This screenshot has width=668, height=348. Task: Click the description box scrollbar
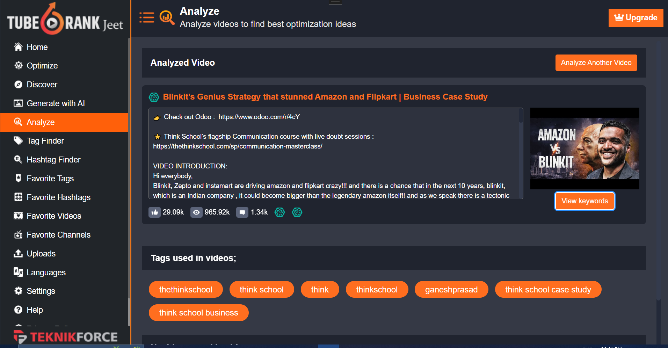click(x=521, y=115)
